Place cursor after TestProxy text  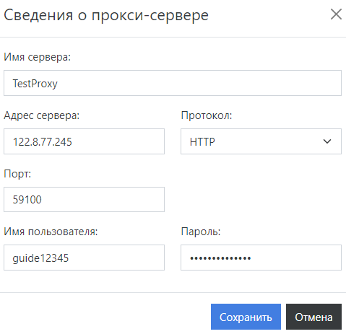tap(59, 84)
